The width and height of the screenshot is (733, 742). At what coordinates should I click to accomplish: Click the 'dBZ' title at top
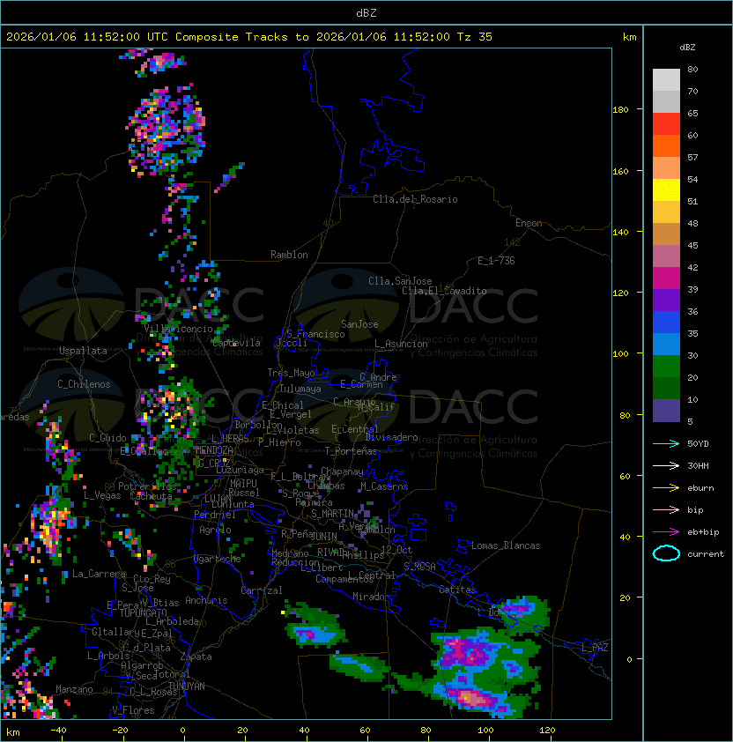point(366,12)
